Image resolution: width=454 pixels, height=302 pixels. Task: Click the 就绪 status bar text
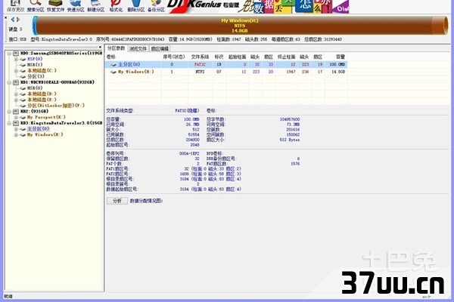(x=8, y=296)
